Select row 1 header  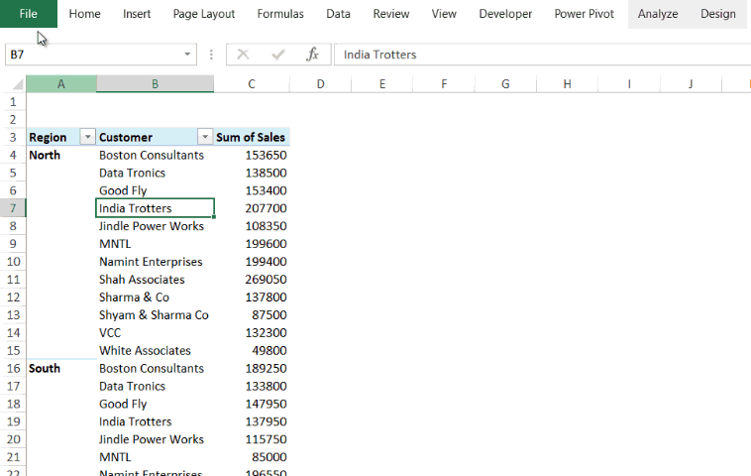coord(13,101)
